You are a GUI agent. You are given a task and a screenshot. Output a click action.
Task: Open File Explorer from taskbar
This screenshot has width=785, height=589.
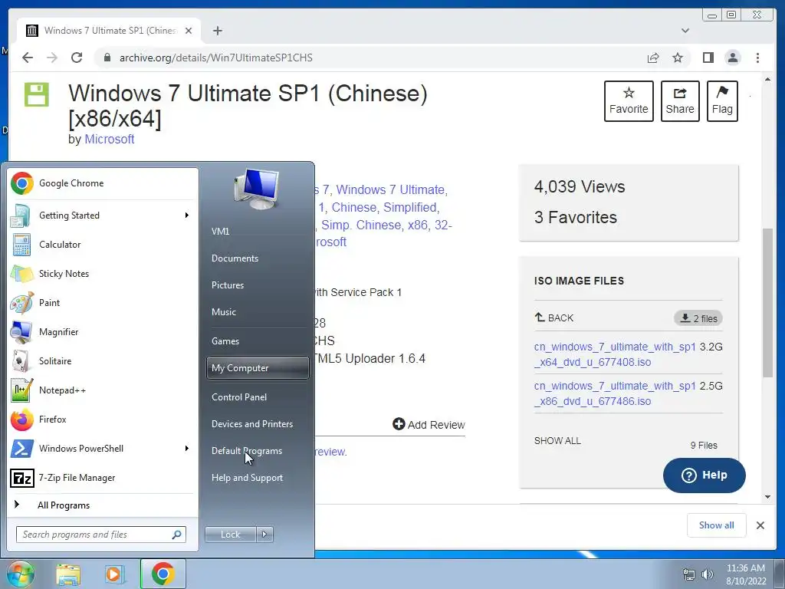68,574
